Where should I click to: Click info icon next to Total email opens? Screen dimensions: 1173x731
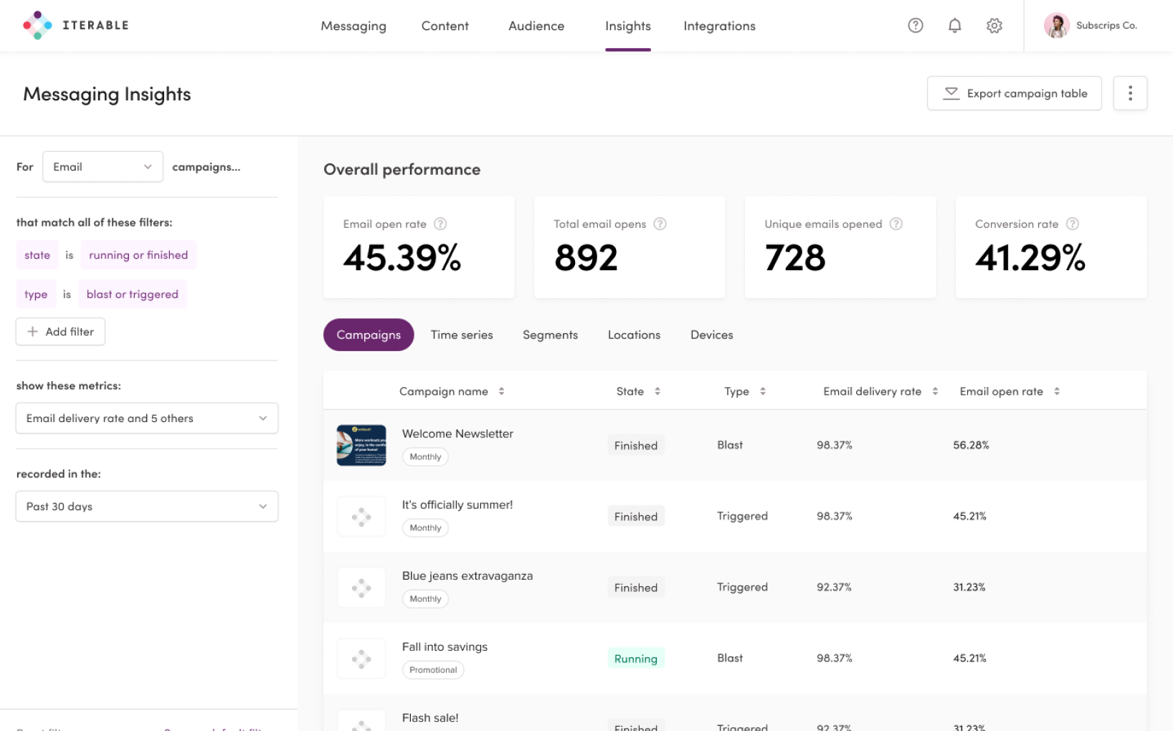tap(660, 224)
